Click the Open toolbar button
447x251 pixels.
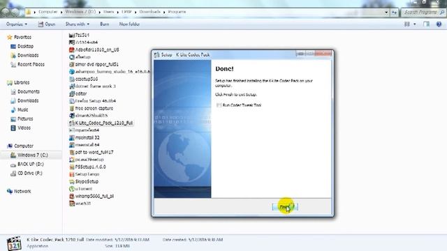tap(47, 24)
